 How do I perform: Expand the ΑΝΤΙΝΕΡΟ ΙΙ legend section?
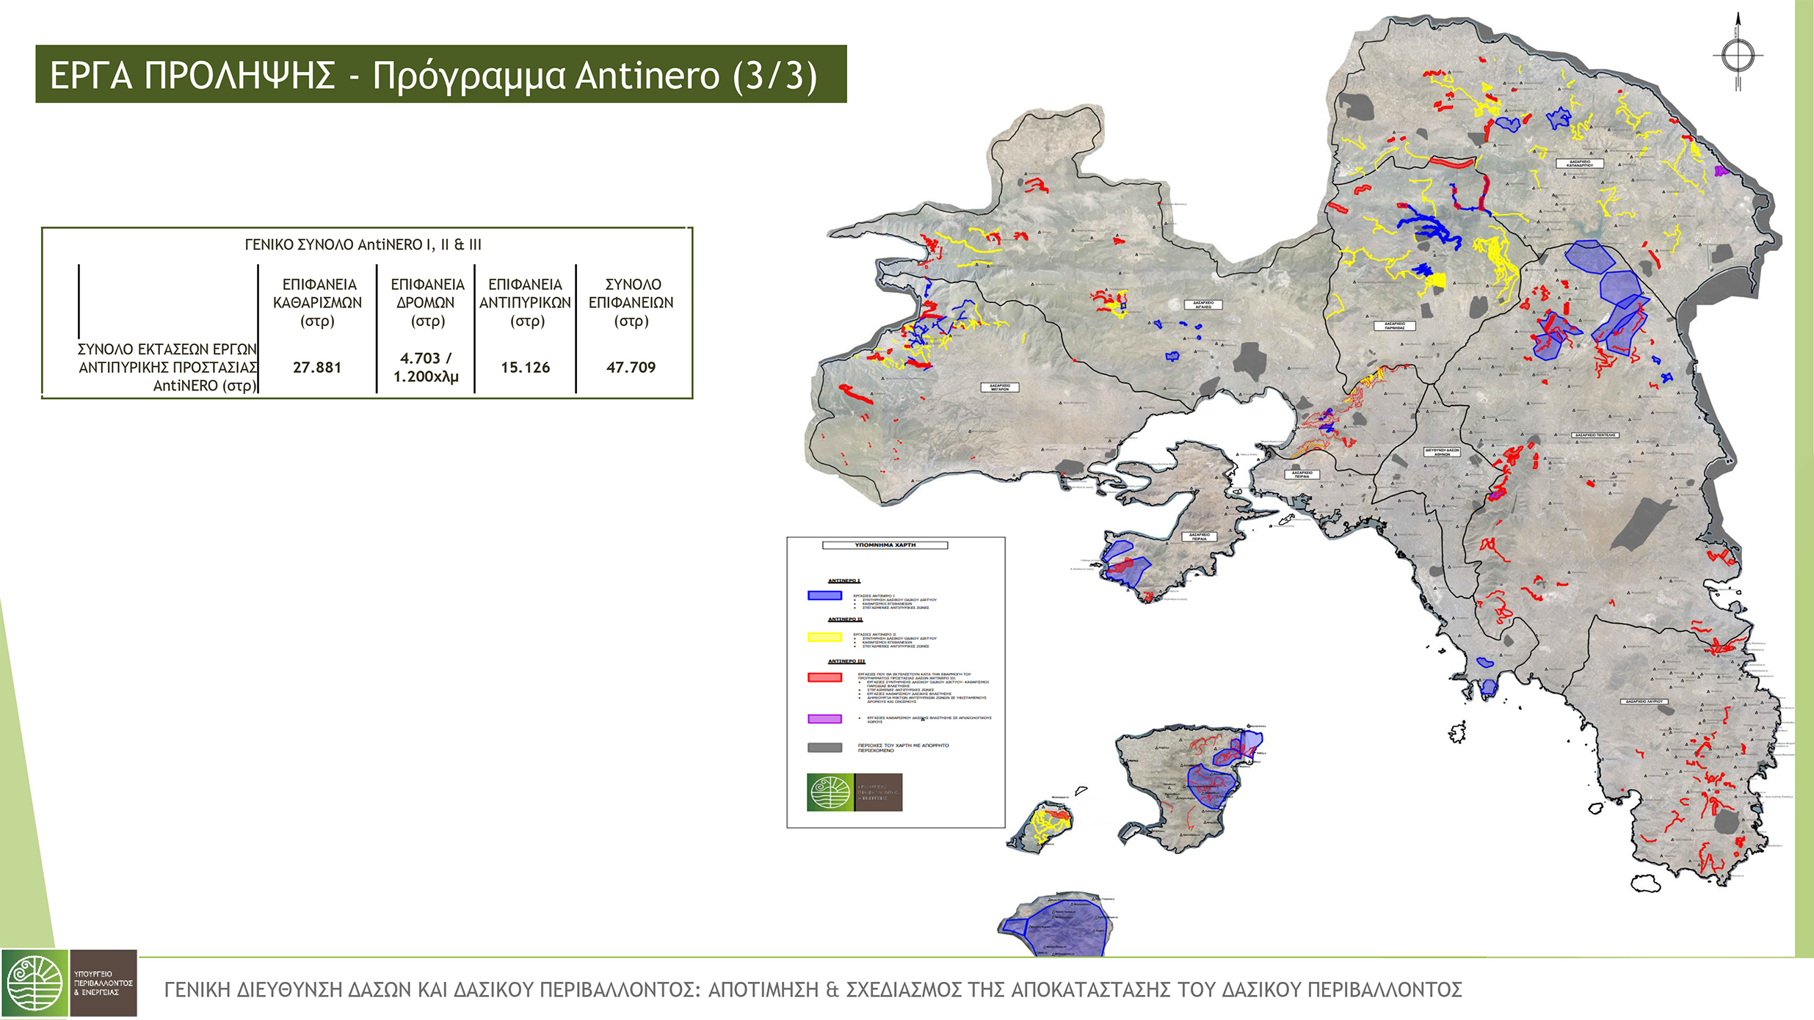click(844, 619)
